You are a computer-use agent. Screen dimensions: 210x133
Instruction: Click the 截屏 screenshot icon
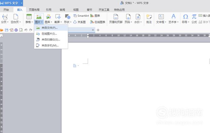(x=58, y=17)
